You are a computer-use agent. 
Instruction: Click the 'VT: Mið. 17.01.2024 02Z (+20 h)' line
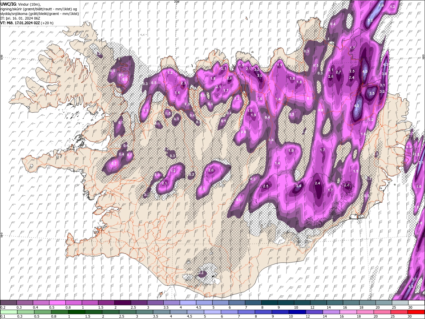tap(27, 23)
